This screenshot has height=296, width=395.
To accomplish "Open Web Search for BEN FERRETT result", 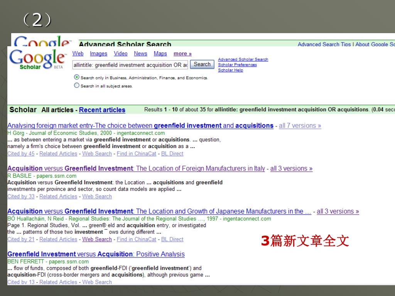I will 97,282.
